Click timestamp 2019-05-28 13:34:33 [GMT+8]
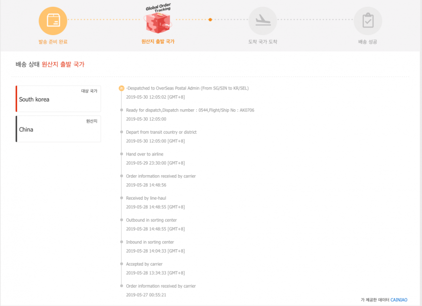422x306 pixels. click(155, 273)
